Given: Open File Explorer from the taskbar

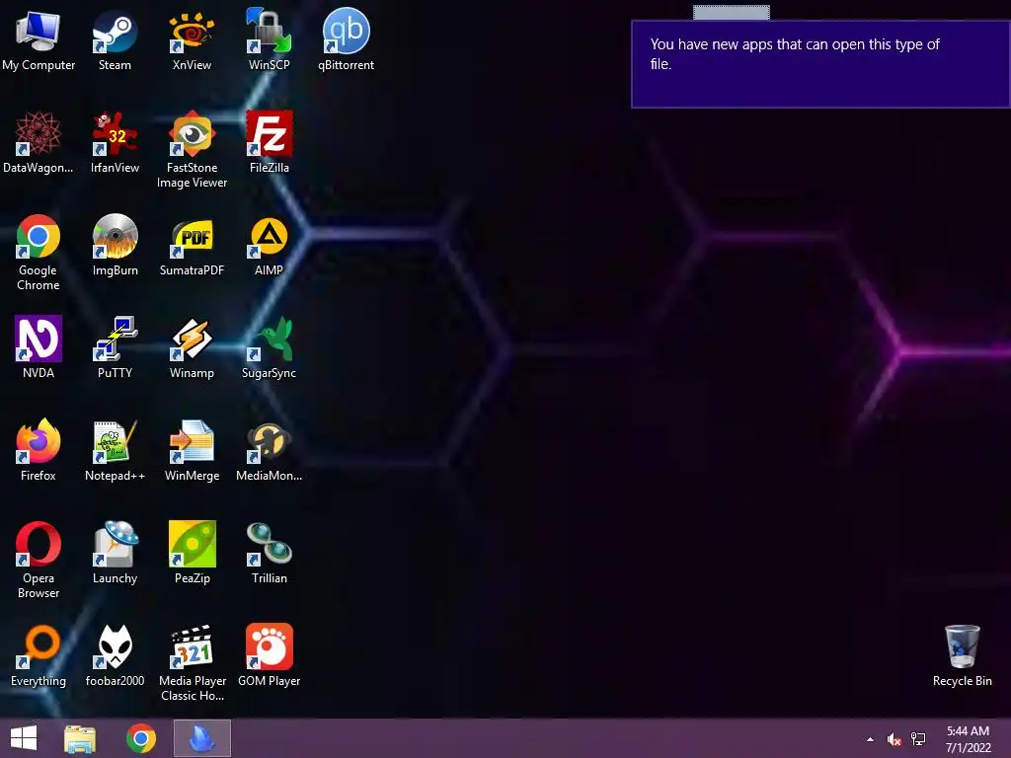Looking at the screenshot, I should point(80,738).
